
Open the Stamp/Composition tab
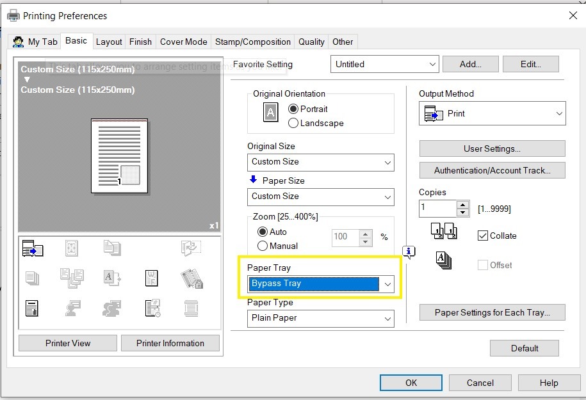tap(252, 42)
